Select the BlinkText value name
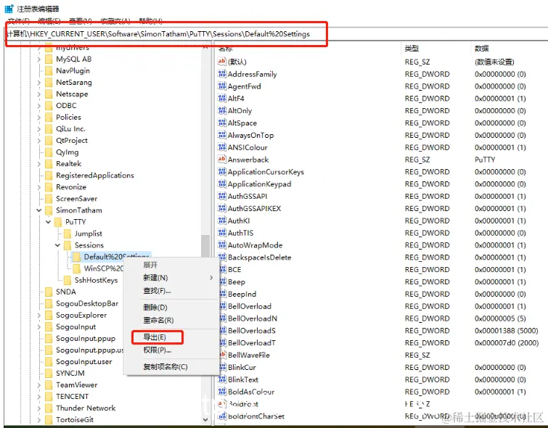The width and height of the screenshot is (548, 428). tap(243, 379)
